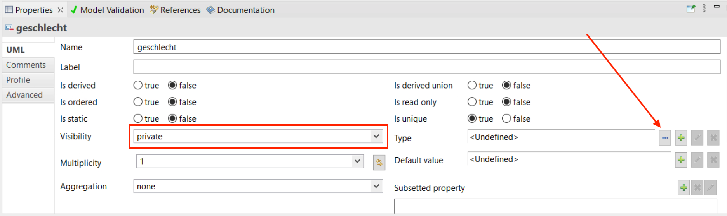Open the view menu three-dots icon
Viewport: 727px width, 216px height.
coord(704,9)
